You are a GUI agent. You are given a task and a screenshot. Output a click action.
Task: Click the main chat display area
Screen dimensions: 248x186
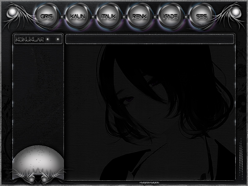(x=149, y=112)
